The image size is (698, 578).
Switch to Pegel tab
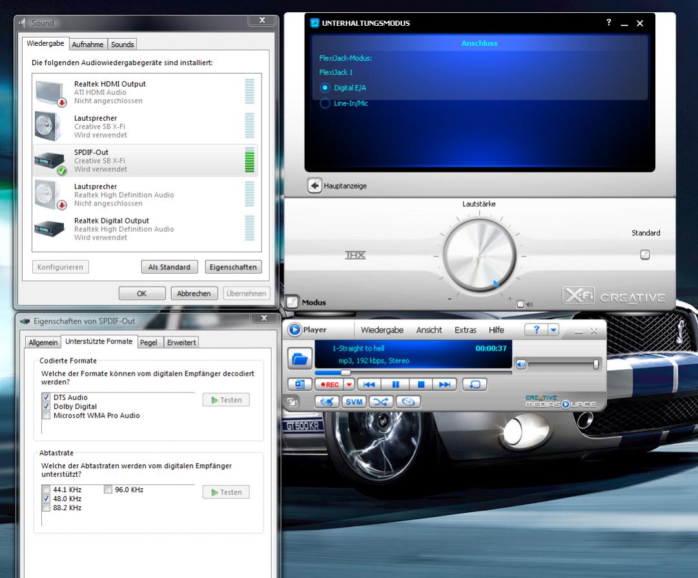(x=149, y=342)
